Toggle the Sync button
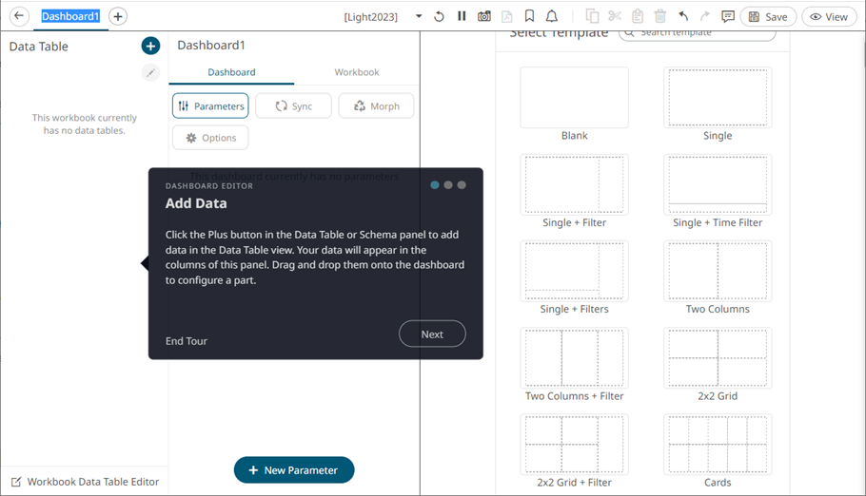The image size is (866, 496). pyautogui.click(x=294, y=106)
